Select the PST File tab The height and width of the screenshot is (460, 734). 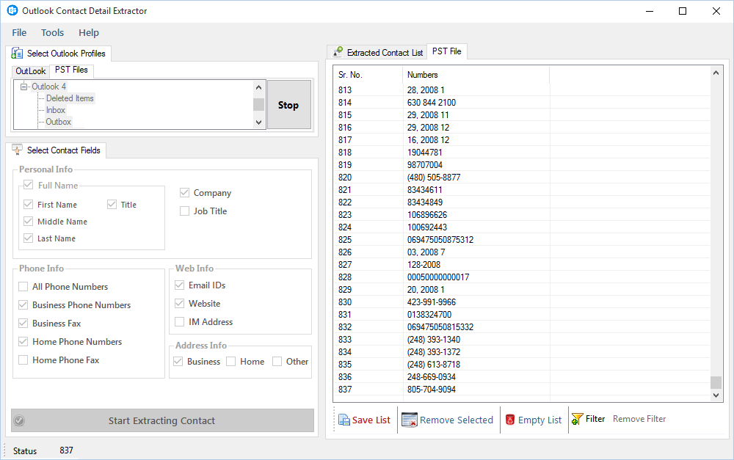point(446,51)
